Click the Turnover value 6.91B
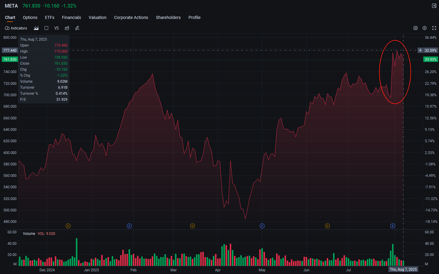439x274 pixels. pos(63,88)
